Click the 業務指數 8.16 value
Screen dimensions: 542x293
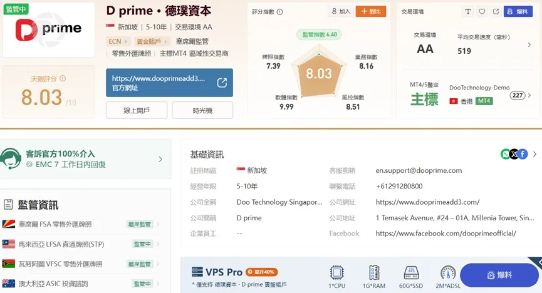[367, 66]
